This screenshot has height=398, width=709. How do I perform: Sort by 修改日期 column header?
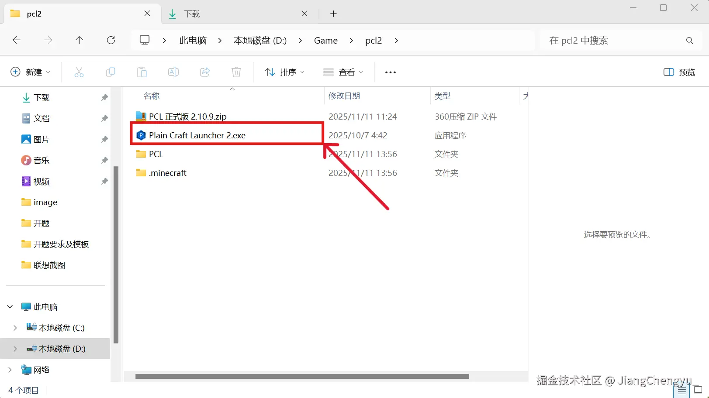pyautogui.click(x=344, y=96)
